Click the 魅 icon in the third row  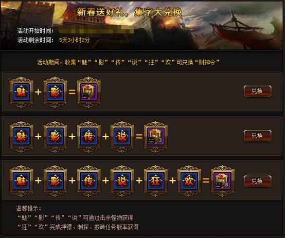click(21, 181)
